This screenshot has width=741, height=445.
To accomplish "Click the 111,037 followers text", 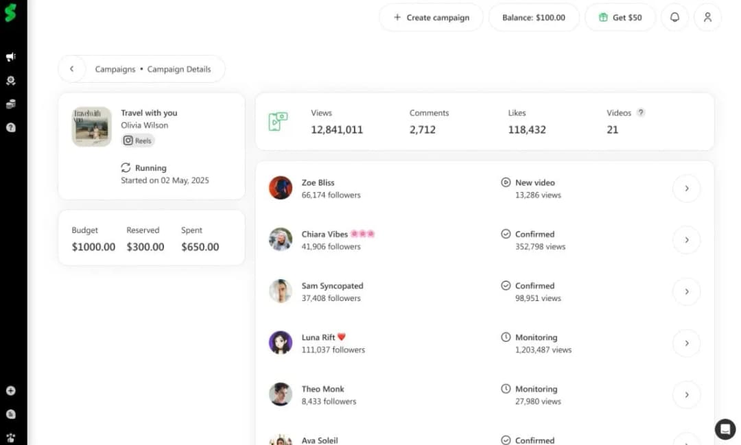I will [x=333, y=350].
